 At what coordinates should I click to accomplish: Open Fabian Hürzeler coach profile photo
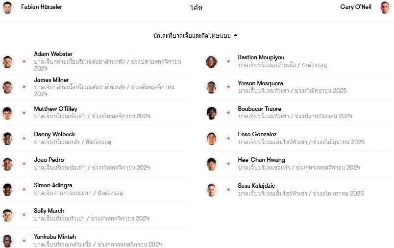click(7, 7)
